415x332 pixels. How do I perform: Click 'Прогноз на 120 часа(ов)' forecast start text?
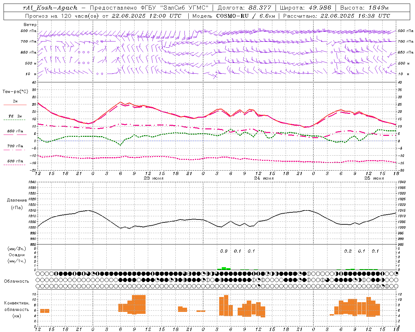click(62, 16)
